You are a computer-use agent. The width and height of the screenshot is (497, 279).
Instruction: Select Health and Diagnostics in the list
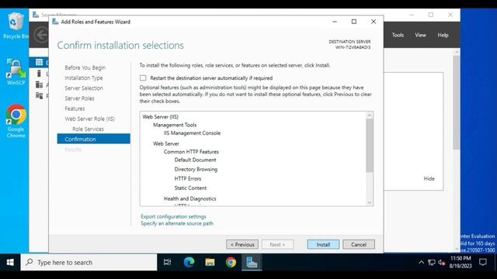(x=189, y=198)
